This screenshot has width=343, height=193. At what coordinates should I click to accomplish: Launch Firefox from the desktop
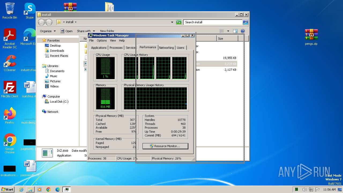click(x=10, y=116)
